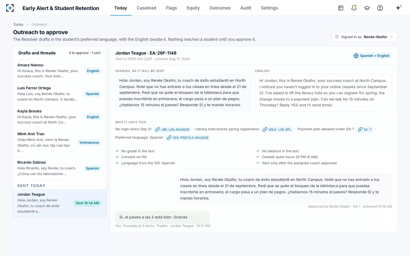Switch to the Flags tab
This screenshot has width=410, height=256.
(x=171, y=8)
